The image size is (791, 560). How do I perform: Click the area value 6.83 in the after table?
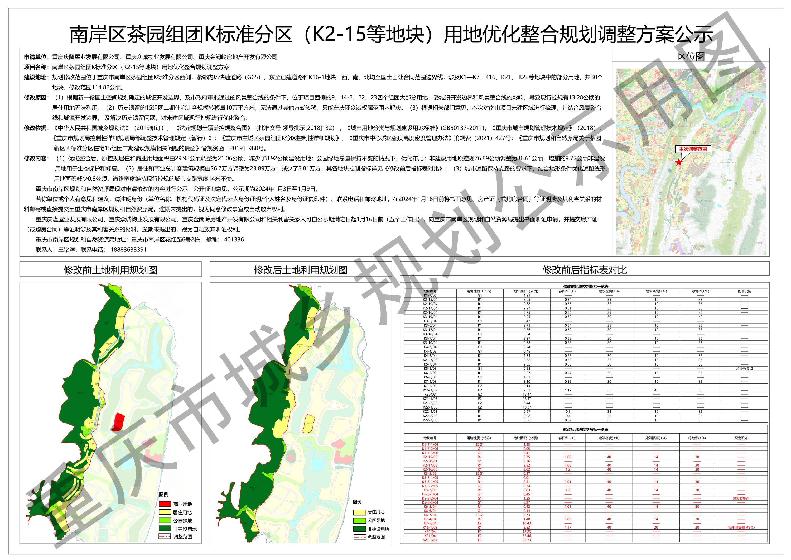point(527,490)
